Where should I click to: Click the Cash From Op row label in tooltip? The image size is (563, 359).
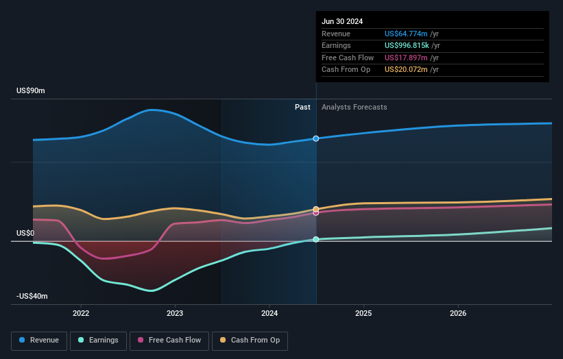point(346,70)
